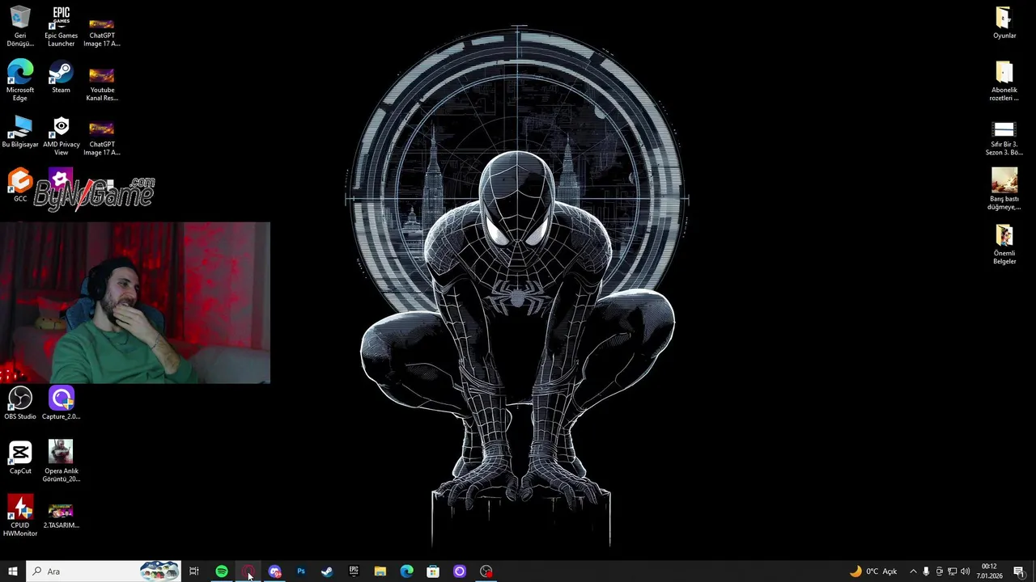This screenshot has width=1036, height=582.
Task: Select Abonelik rozetleri folder
Action: click(1004, 81)
